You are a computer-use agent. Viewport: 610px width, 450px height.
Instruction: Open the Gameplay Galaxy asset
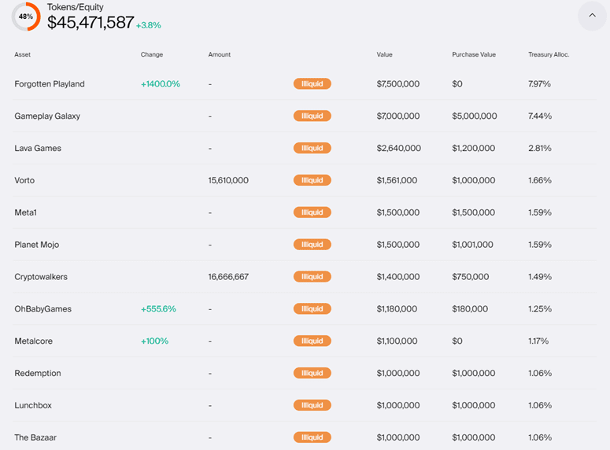47,116
